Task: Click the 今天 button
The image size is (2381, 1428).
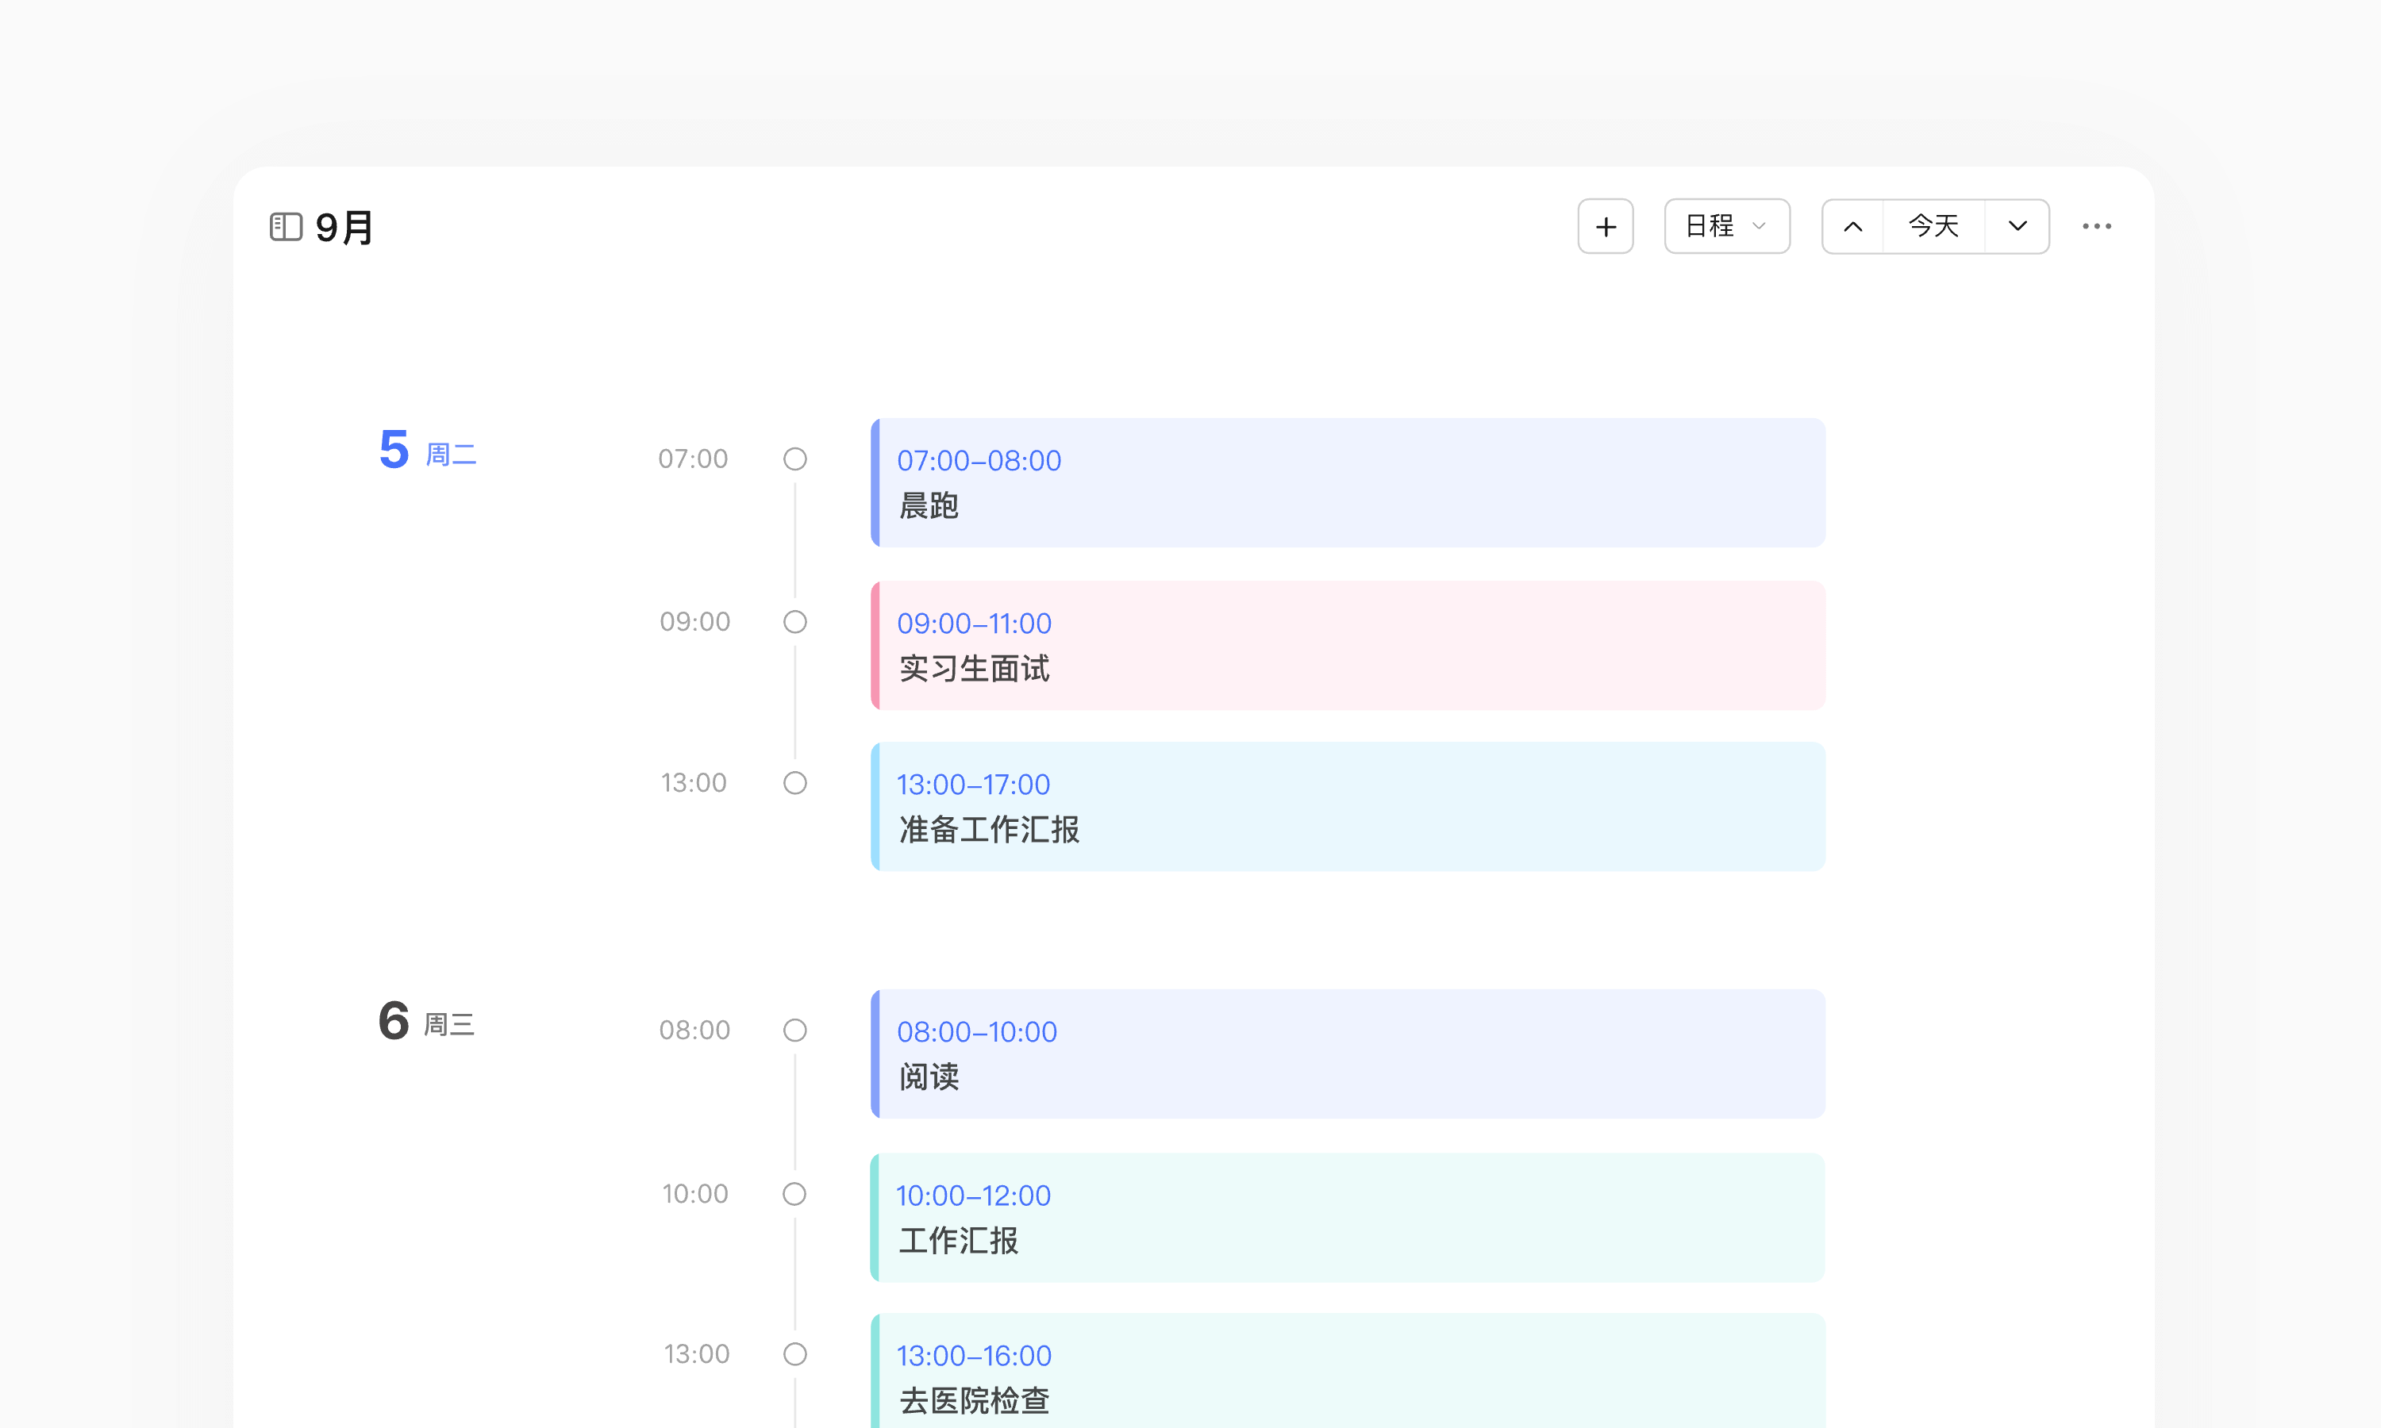Action: click(1933, 227)
